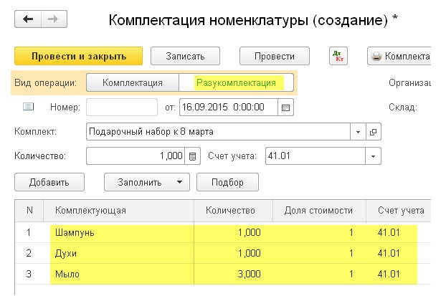Click the date field 16.09.2015
This screenshot has width=446, height=296.
tap(229, 108)
